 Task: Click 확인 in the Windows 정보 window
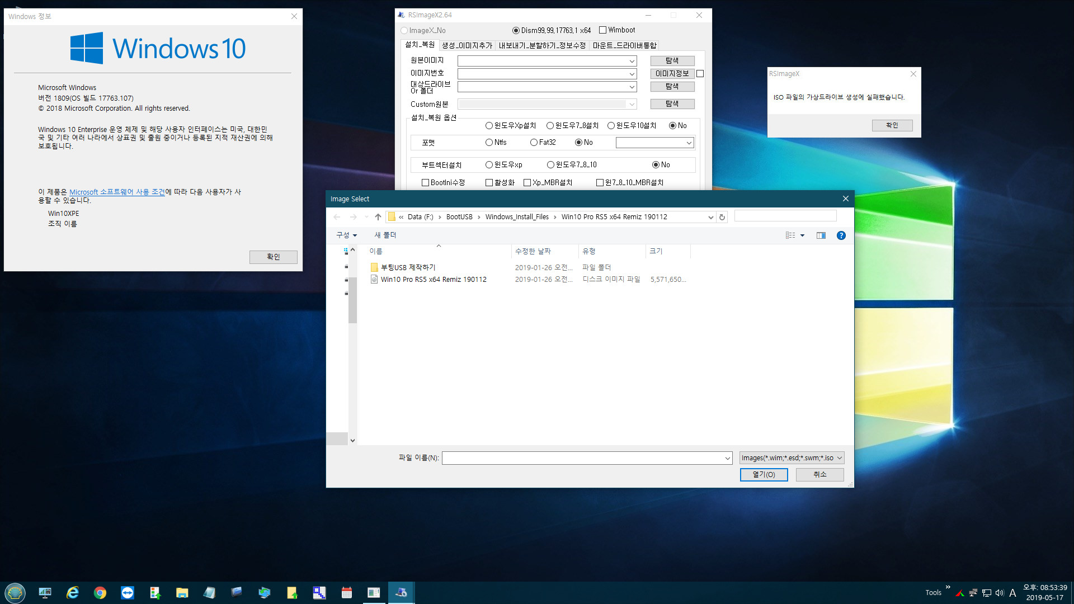tap(274, 257)
